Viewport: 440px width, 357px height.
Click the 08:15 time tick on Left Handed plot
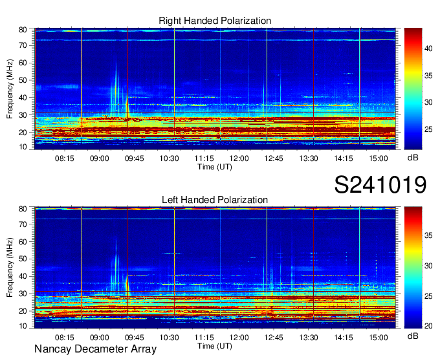coord(64,338)
